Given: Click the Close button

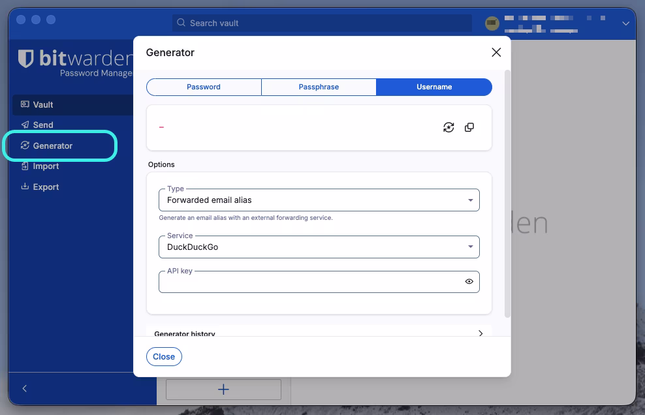Looking at the screenshot, I should pos(164,356).
